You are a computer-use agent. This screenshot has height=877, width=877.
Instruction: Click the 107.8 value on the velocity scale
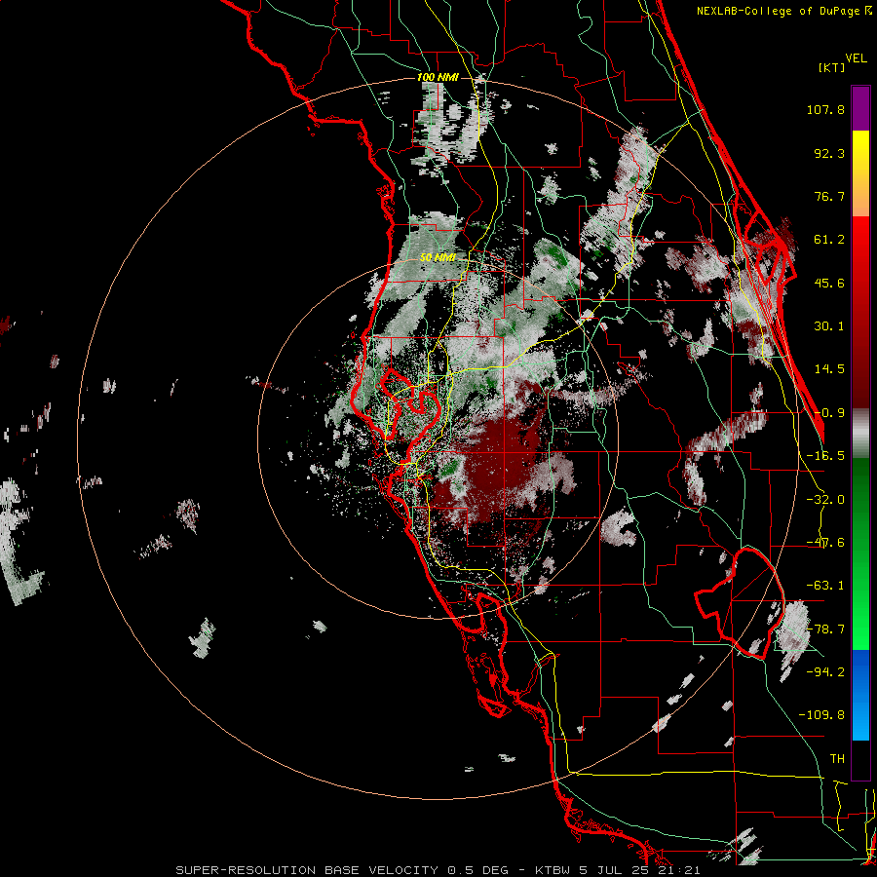825,109
